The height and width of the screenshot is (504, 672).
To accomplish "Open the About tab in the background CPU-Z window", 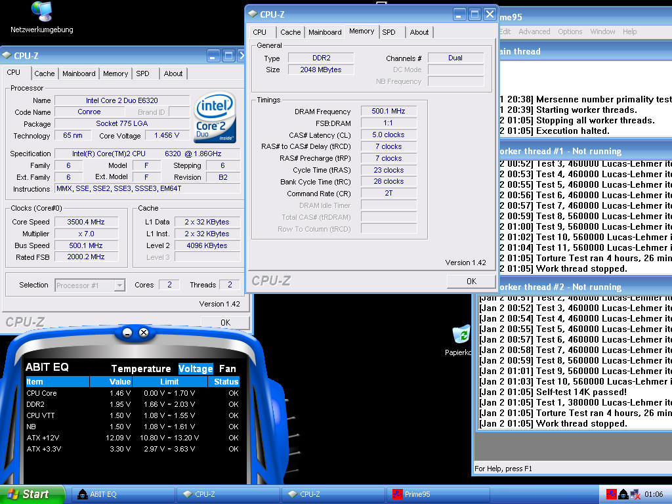I will tap(173, 73).
